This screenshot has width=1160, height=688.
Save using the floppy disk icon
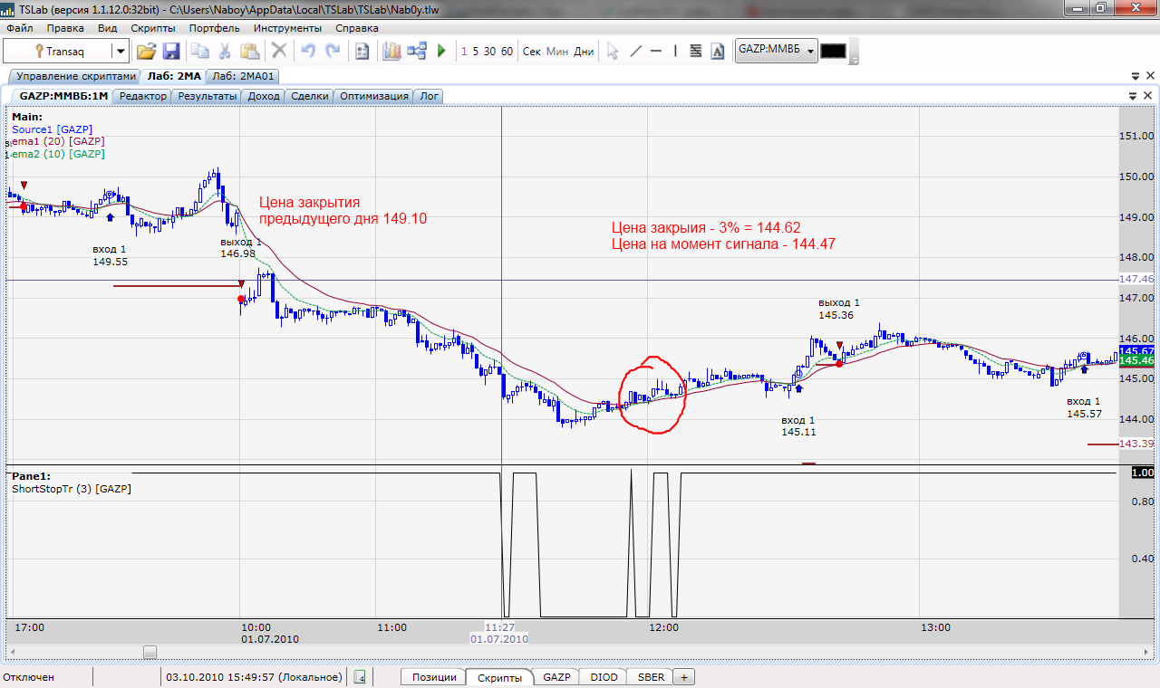[x=171, y=51]
